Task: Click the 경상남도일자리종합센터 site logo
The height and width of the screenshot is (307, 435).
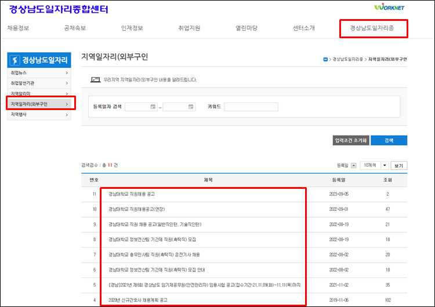Action: (59, 9)
